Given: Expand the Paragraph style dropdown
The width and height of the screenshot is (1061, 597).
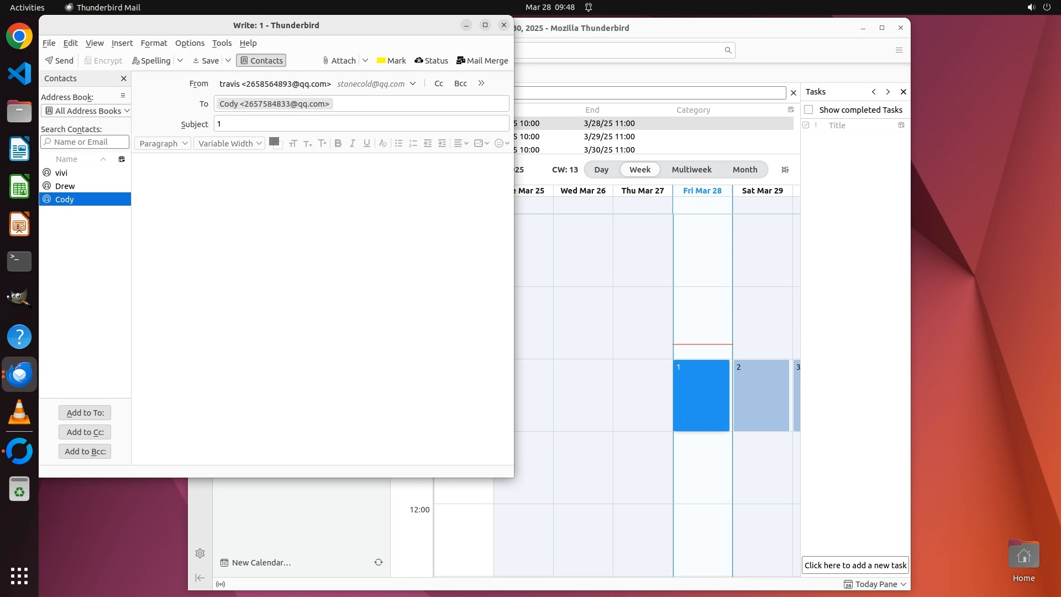Looking at the screenshot, I should [162, 144].
